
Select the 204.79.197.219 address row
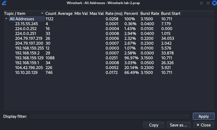109,38
